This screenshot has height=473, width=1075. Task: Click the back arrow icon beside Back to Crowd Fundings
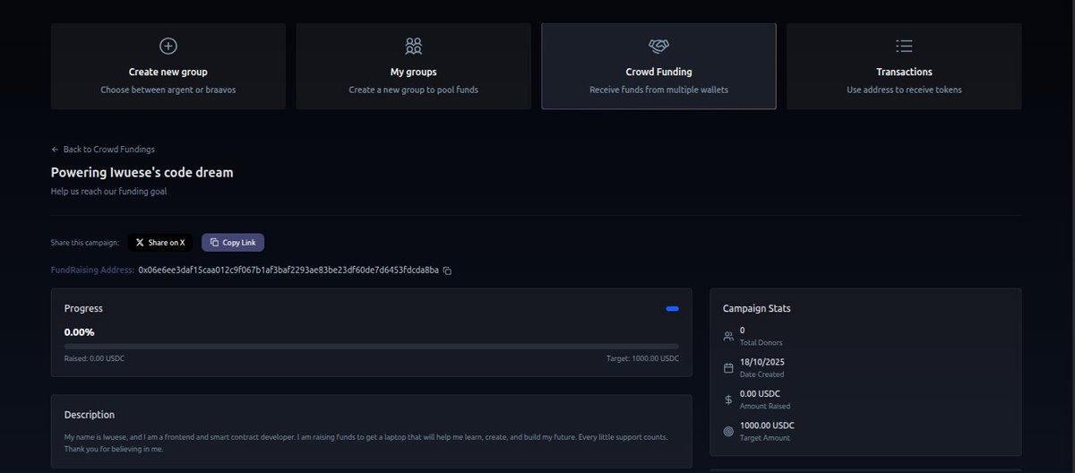56,150
